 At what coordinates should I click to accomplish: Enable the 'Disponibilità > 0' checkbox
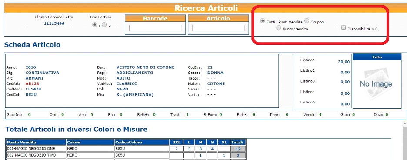pyautogui.click(x=344, y=27)
